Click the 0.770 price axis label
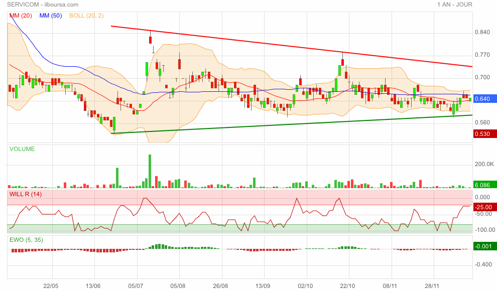Screen dimensions: 497x291 click(482, 55)
